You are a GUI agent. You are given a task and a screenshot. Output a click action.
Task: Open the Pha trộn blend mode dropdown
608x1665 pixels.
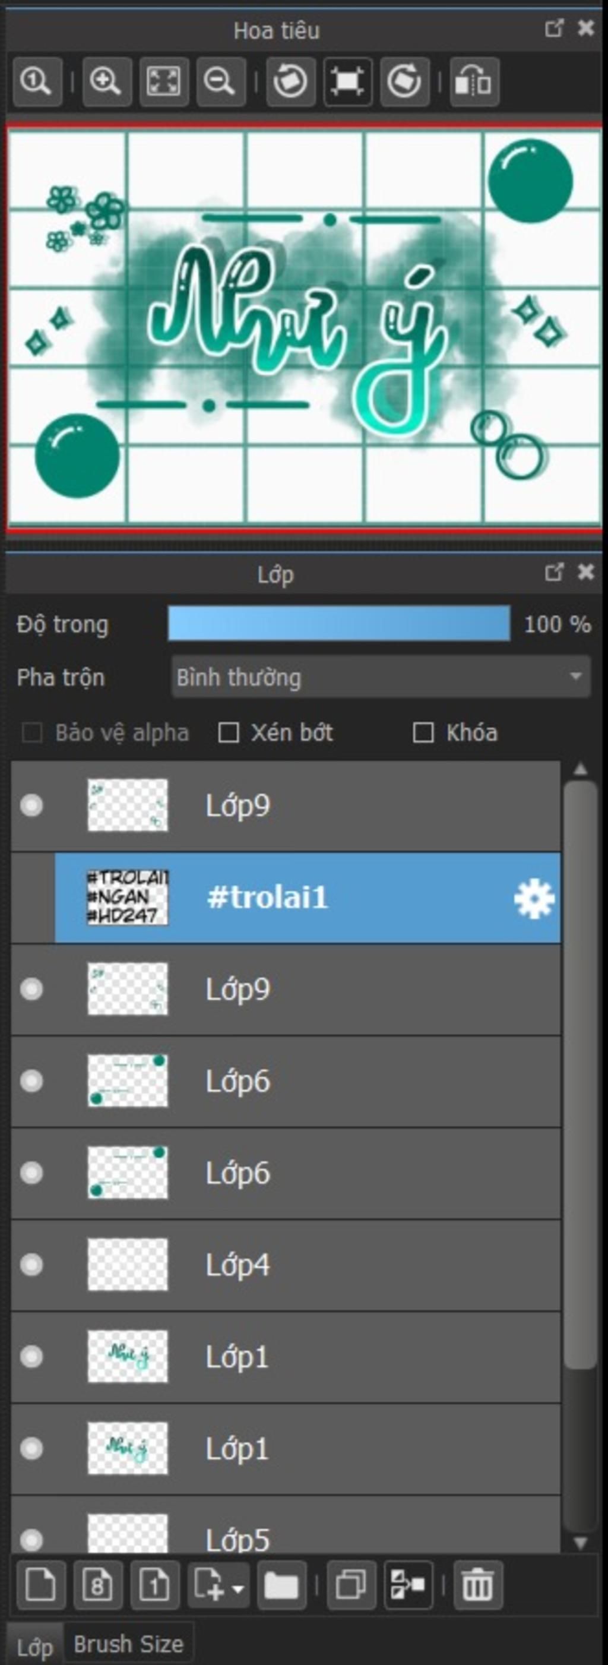coord(381,677)
